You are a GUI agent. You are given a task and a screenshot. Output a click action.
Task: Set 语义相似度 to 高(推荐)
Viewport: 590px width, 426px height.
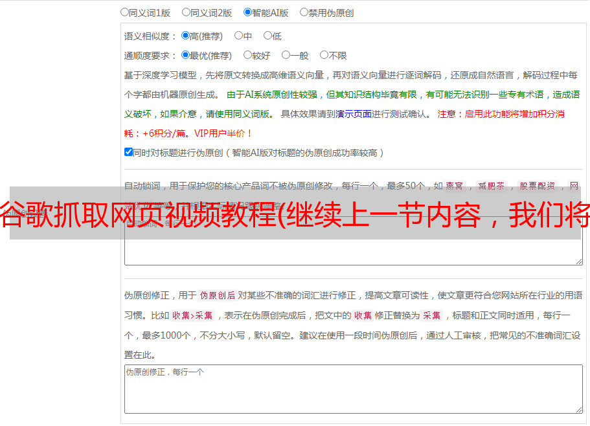pyautogui.click(x=185, y=36)
